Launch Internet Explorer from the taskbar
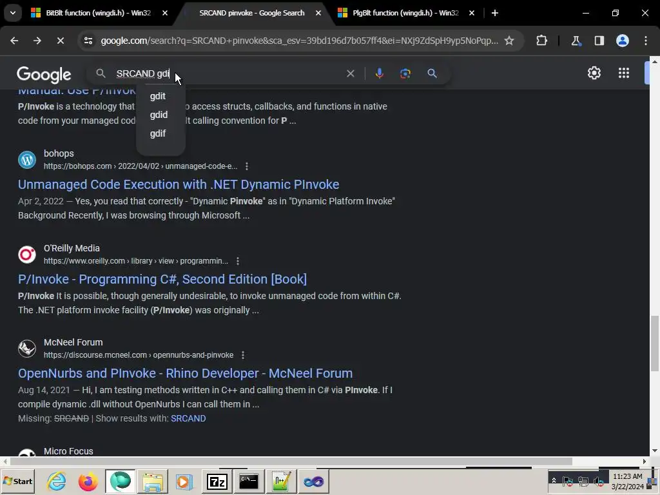 [57, 481]
